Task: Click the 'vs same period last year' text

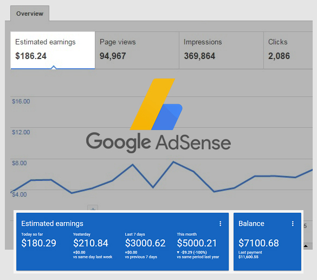Action: (198, 257)
